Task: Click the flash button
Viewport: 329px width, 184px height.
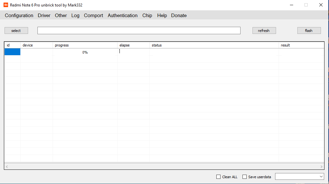Action: point(309,31)
